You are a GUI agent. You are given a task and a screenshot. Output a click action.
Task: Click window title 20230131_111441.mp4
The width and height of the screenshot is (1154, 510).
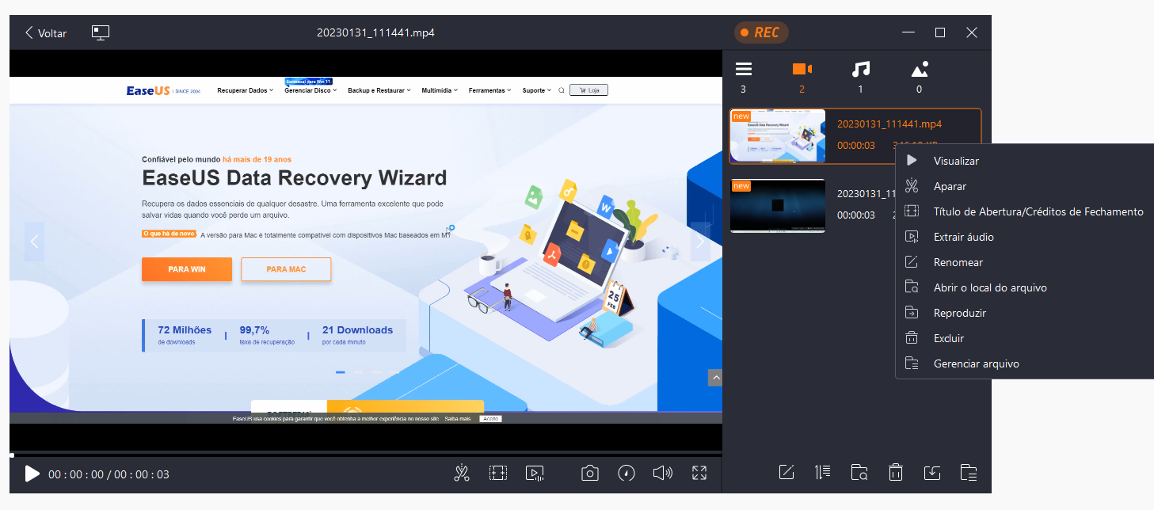pos(375,32)
